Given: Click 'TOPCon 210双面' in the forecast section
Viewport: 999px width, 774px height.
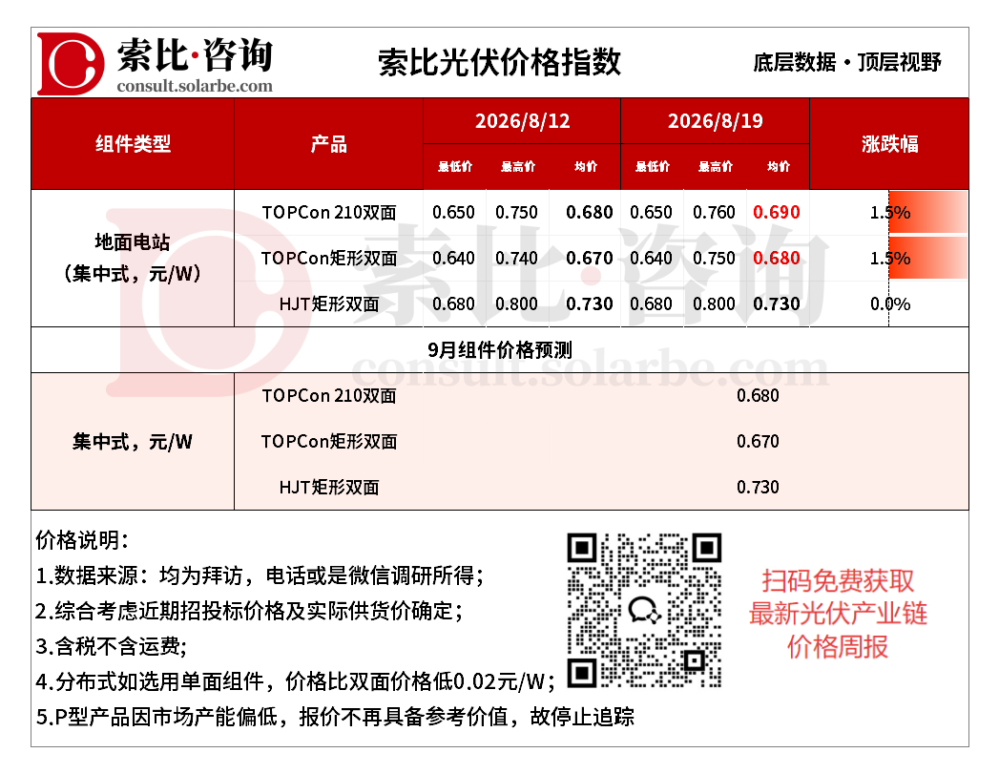Looking at the screenshot, I should [x=329, y=396].
